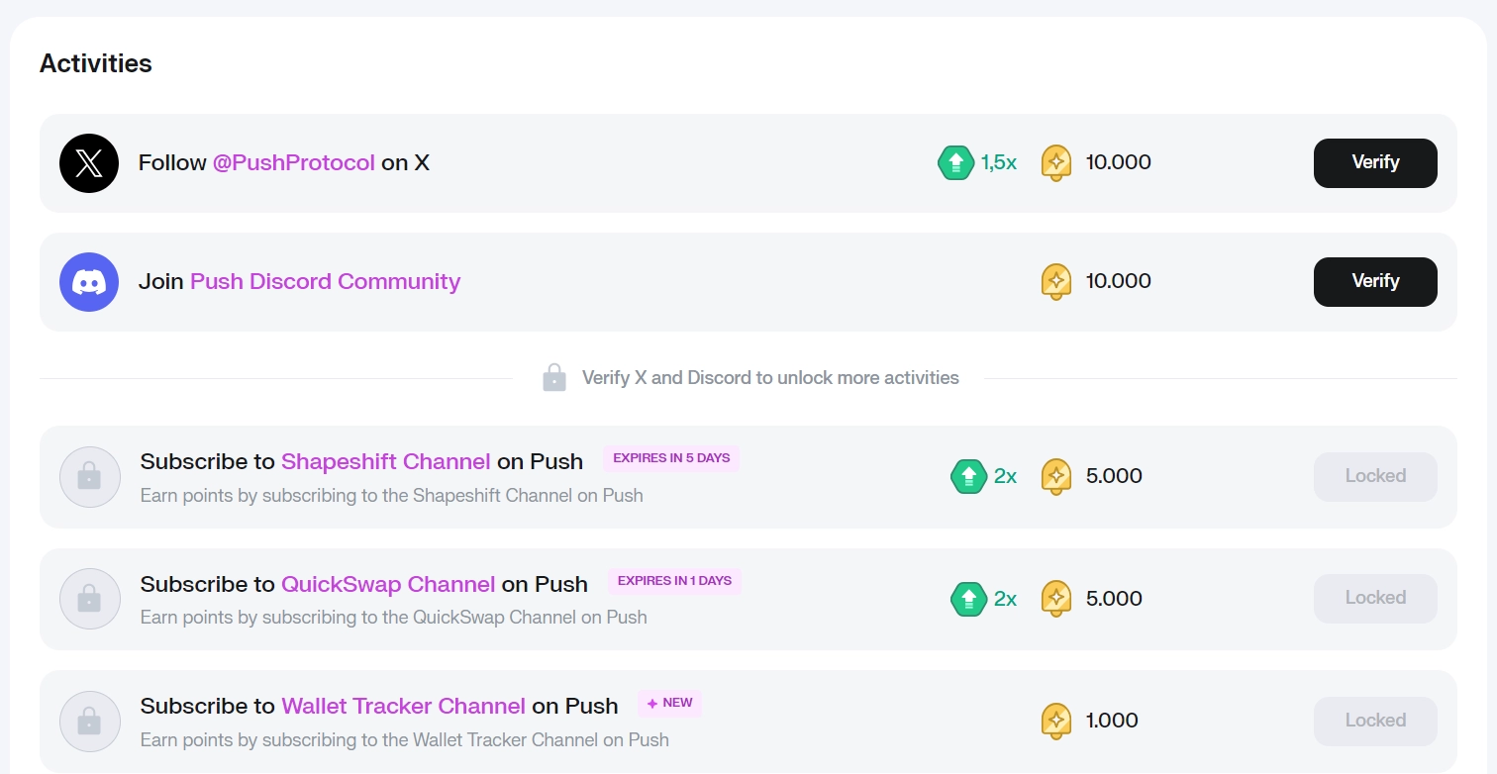Click Locked button in Shapeshift row

1375,476
